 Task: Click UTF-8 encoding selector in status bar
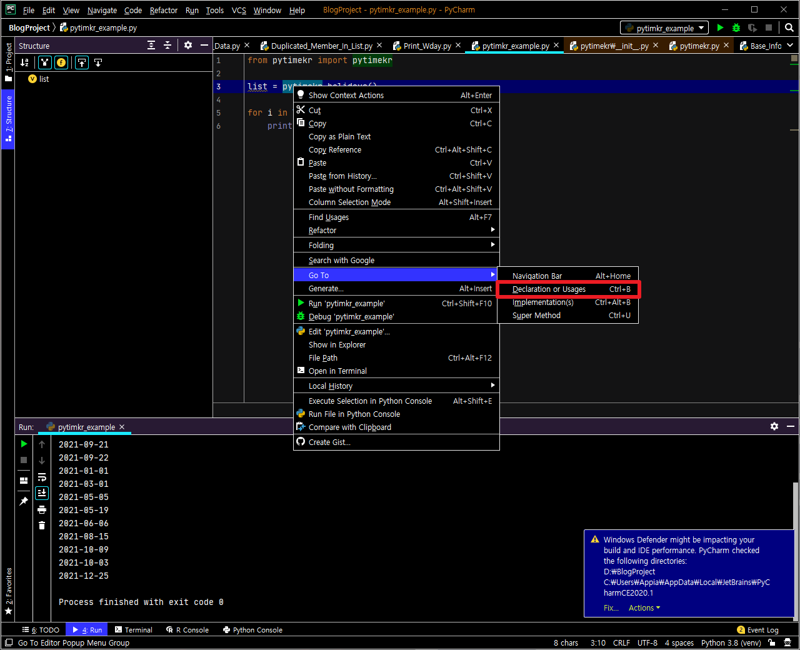[x=647, y=642]
